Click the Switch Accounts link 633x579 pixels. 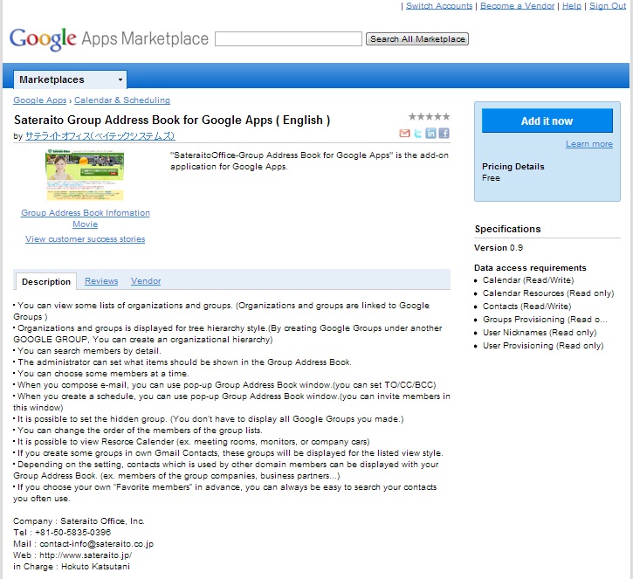(x=439, y=6)
